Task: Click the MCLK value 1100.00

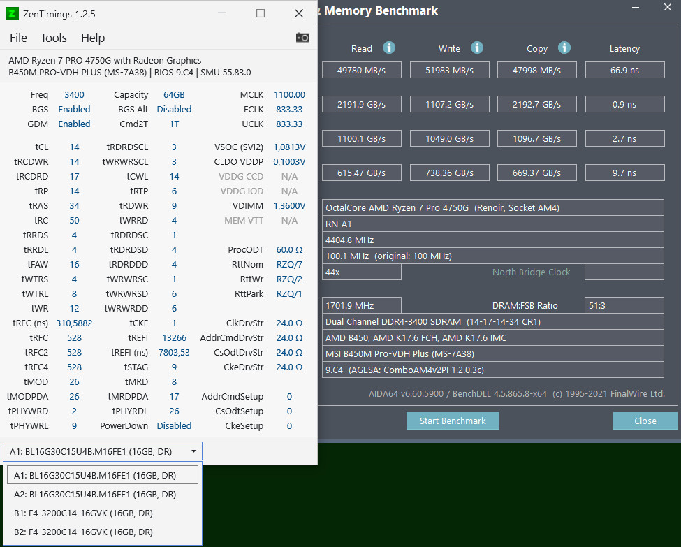Action: (x=289, y=95)
